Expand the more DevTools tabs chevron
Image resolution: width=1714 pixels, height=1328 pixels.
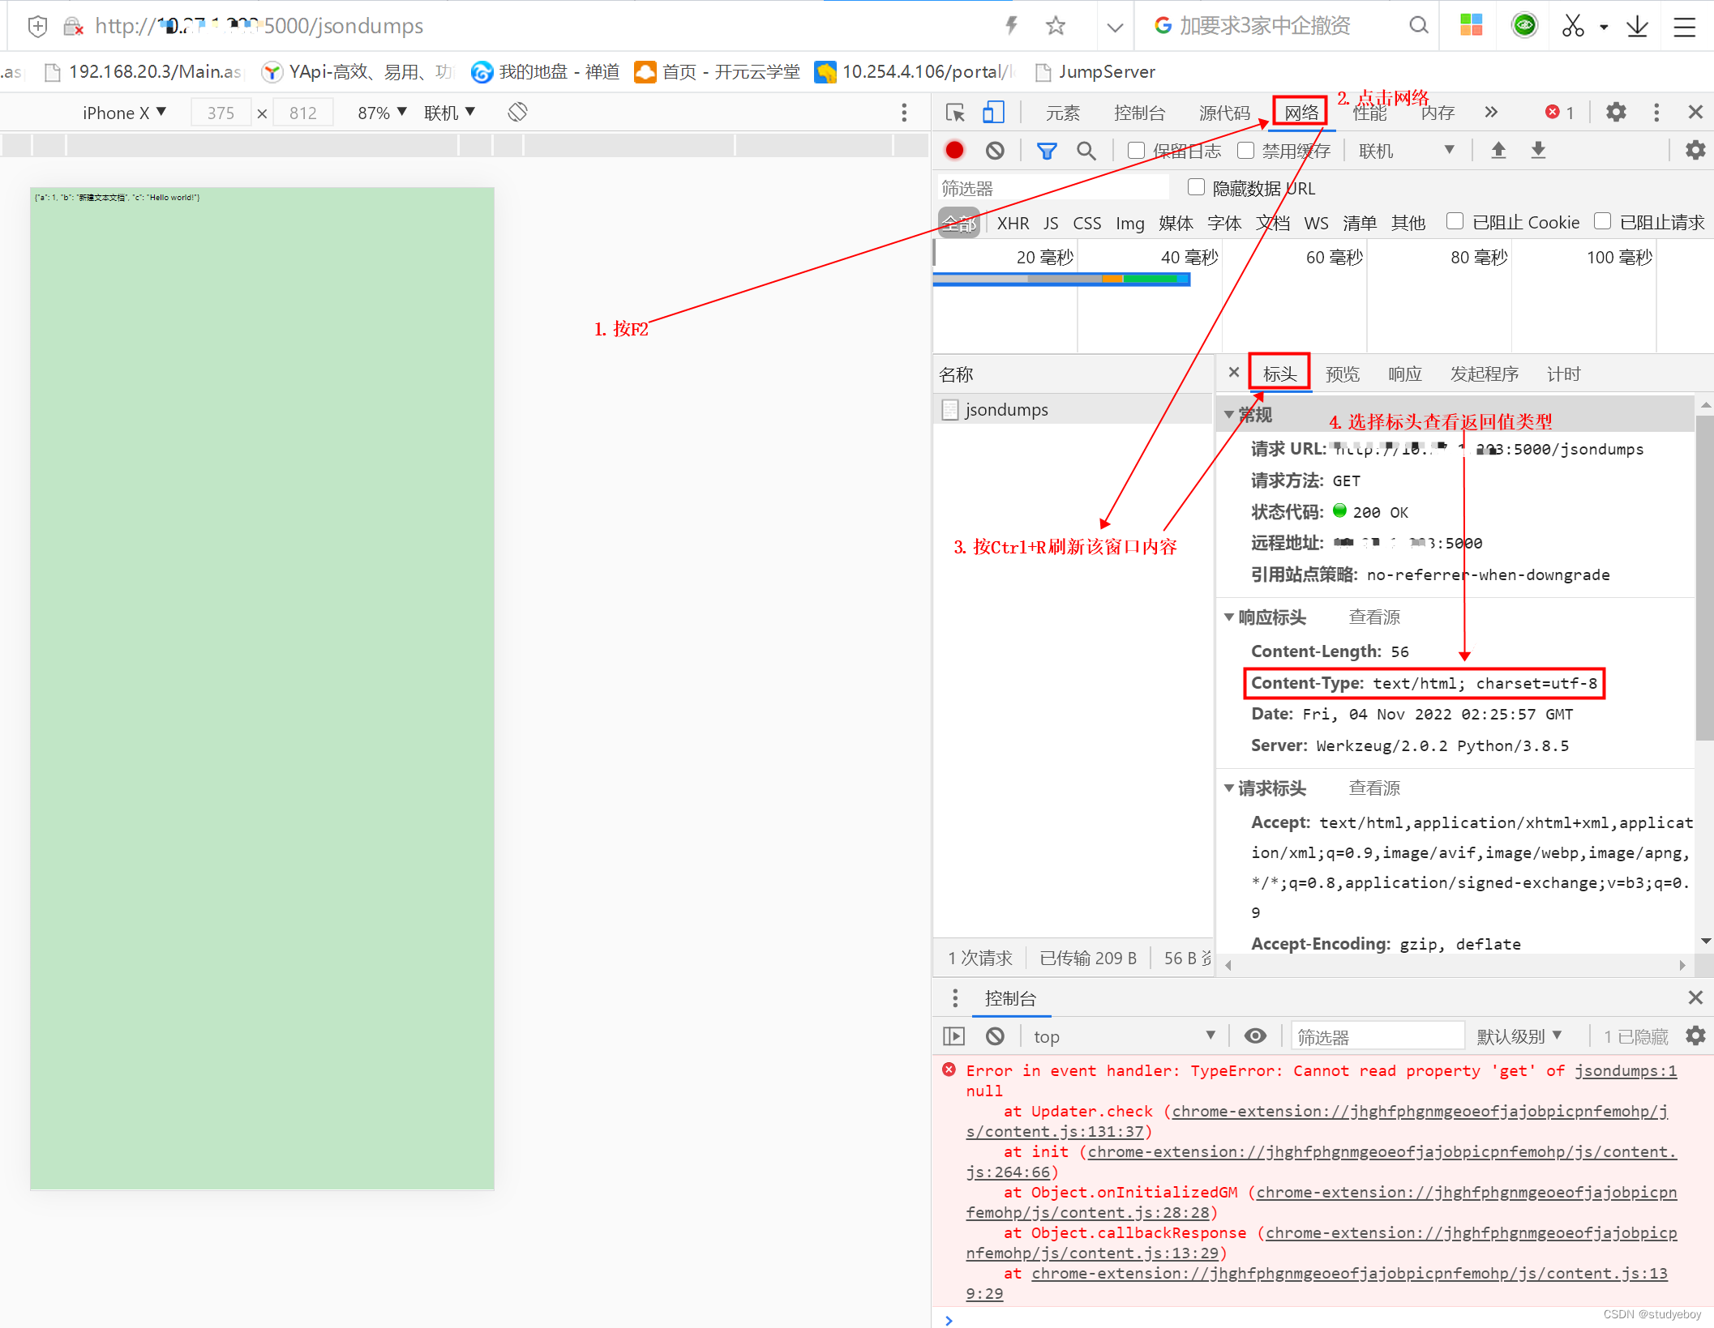[x=1491, y=113]
